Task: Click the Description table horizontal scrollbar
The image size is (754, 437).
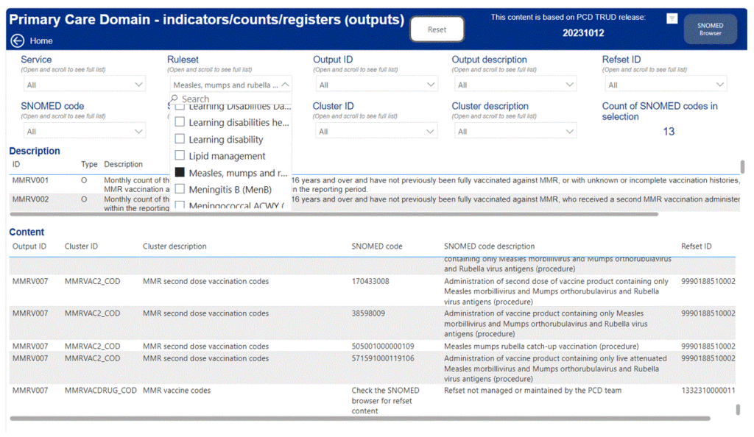Action: (334, 214)
